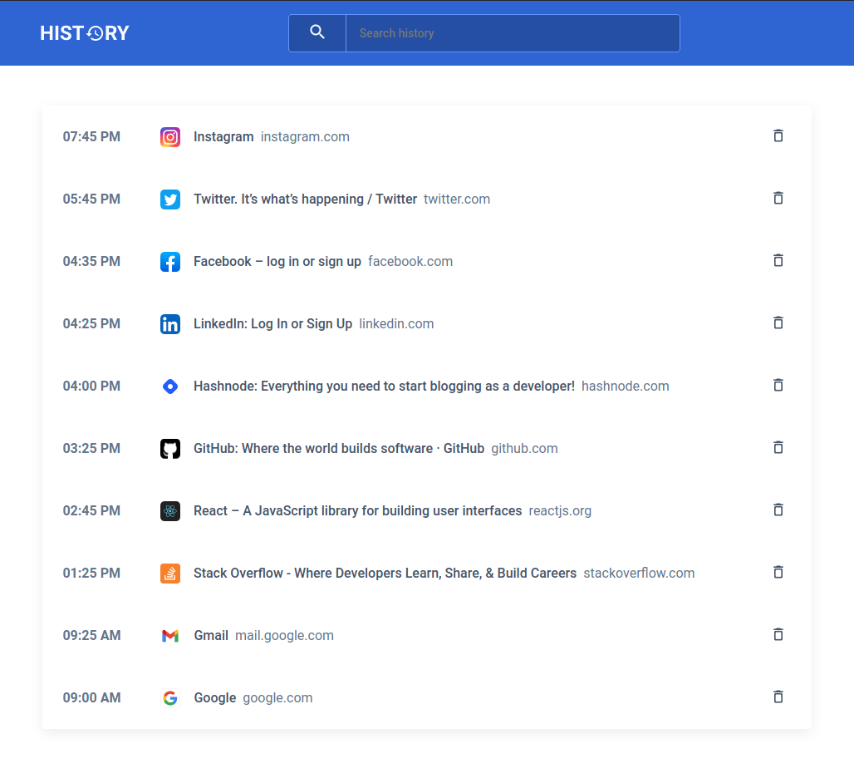Click the Stack Overflow favicon icon
The height and width of the screenshot is (783, 854).
point(170,573)
